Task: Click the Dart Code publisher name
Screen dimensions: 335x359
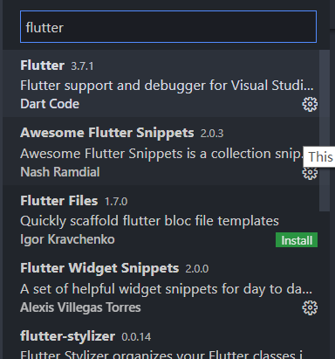Action: [x=50, y=104]
